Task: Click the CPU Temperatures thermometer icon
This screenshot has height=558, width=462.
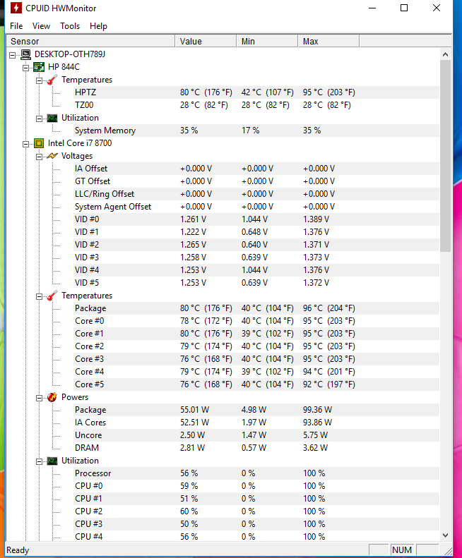Action: [x=52, y=296]
